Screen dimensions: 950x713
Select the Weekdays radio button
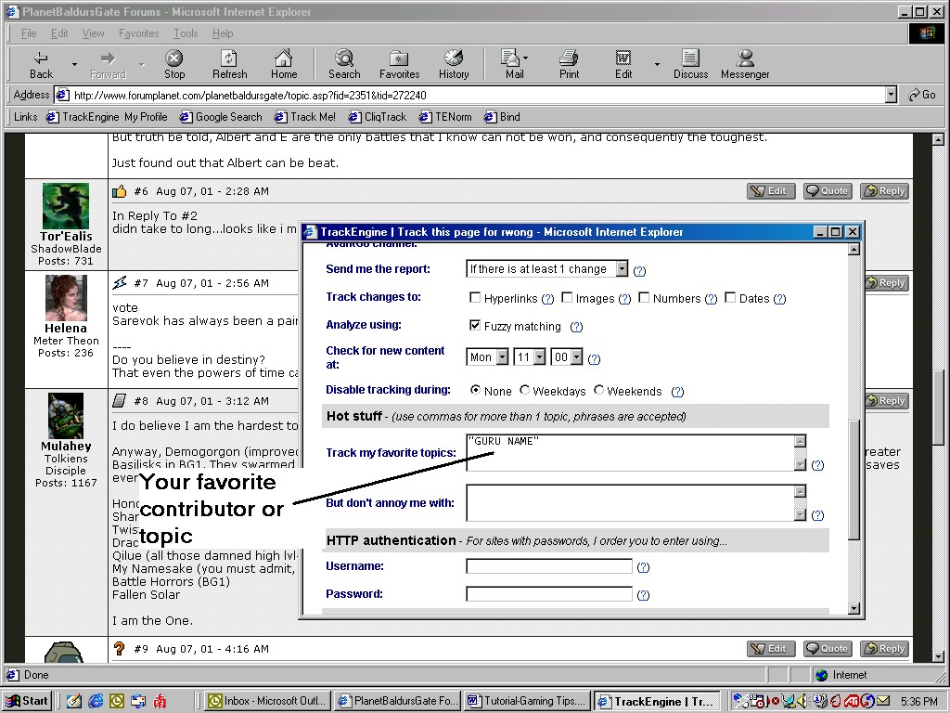click(x=524, y=390)
